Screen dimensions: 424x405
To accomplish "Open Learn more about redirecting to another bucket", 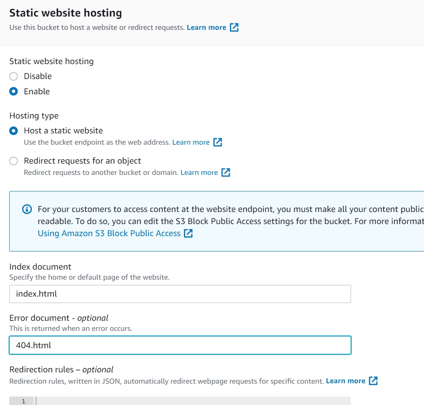I will pyautogui.click(x=199, y=172).
